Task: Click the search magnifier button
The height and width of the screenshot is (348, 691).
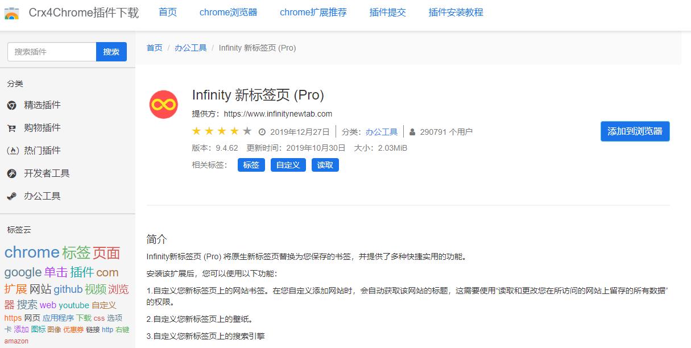Action: click(111, 52)
